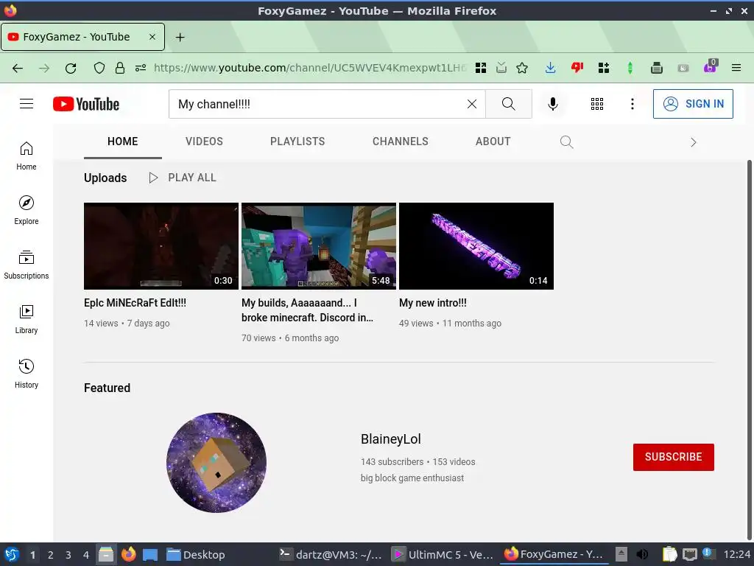Image resolution: width=754 pixels, height=566 pixels.
Task: Click the purple extension icon with 0 badge
Action: 711,66
